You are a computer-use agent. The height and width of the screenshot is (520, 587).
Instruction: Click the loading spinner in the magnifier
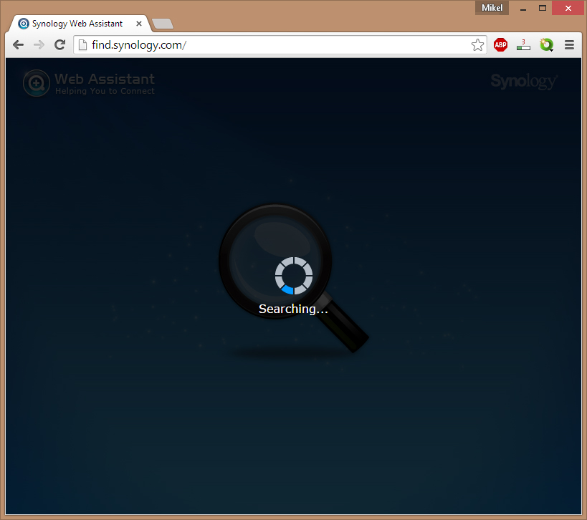(294, 276)
